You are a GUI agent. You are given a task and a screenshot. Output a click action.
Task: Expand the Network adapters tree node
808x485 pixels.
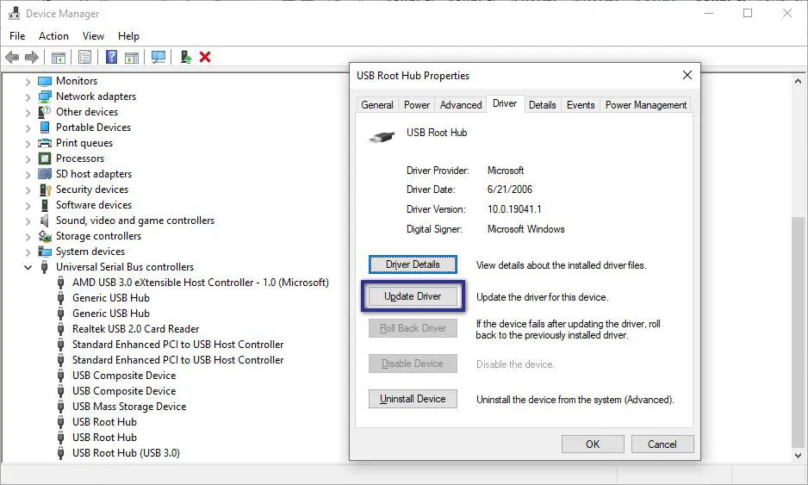coord(28,96)
